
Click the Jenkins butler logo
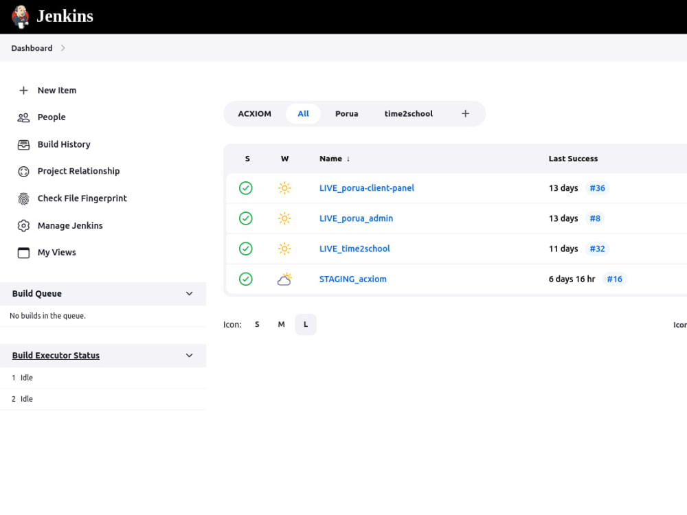pos(20,16)
